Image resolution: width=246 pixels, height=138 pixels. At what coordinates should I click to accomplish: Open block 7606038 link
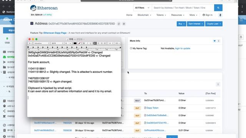pos(67,130)
